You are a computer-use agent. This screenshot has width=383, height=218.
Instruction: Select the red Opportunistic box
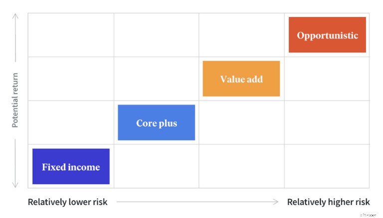point(327,35)
